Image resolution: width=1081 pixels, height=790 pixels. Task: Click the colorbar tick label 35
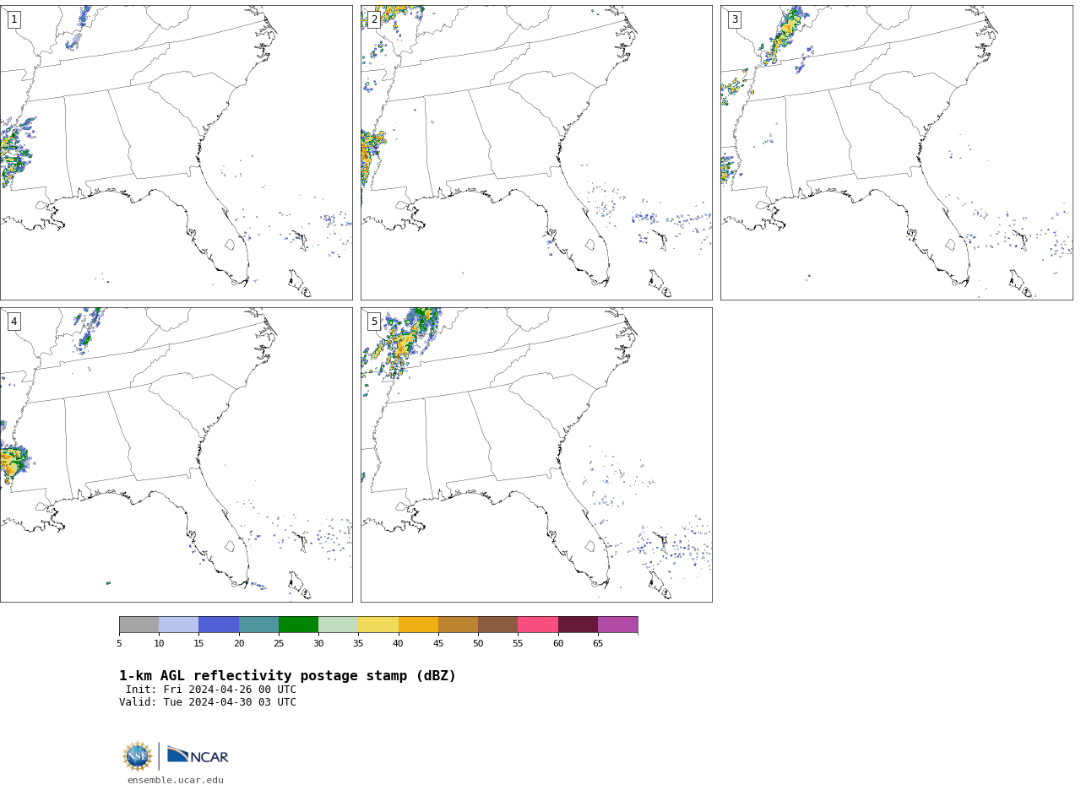pos(358,644)
